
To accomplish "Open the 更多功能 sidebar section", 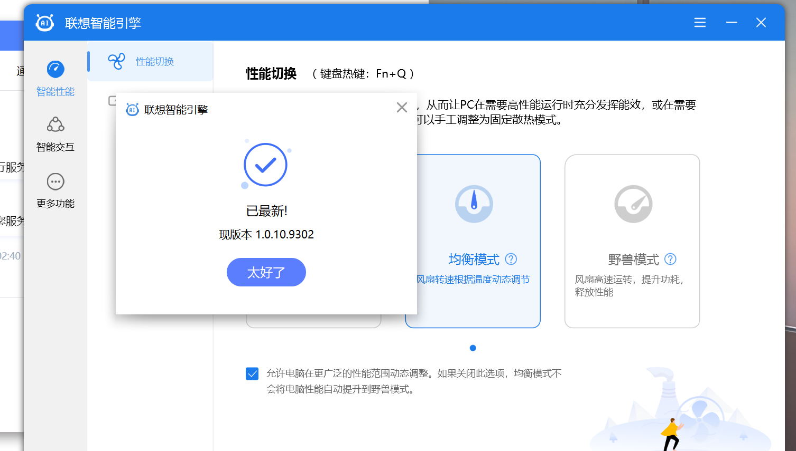I will pyautogui.click(x=55, y=191).
